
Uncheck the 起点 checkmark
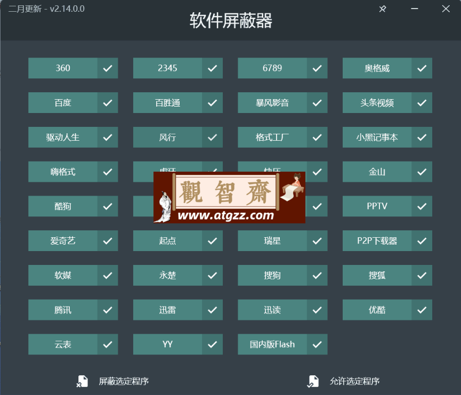[212, 241]
